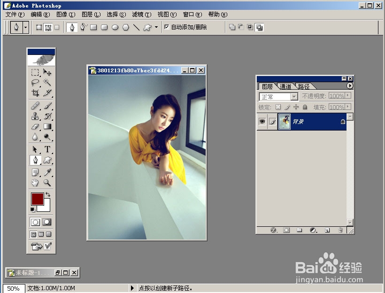This screenshot has width=385, height=293.
Task: Open status bar info arrow menu
Action: point(132,288)
